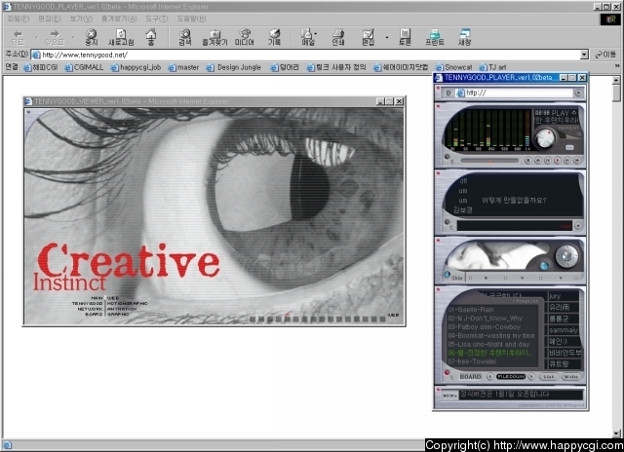Open the Edit page toolbar icon
Viewport: 624px width, 452px height.
click(369, 37)
